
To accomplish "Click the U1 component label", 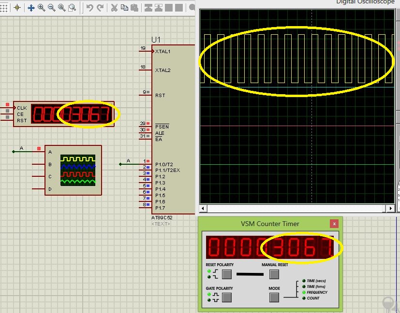I will tap(156, 40).
